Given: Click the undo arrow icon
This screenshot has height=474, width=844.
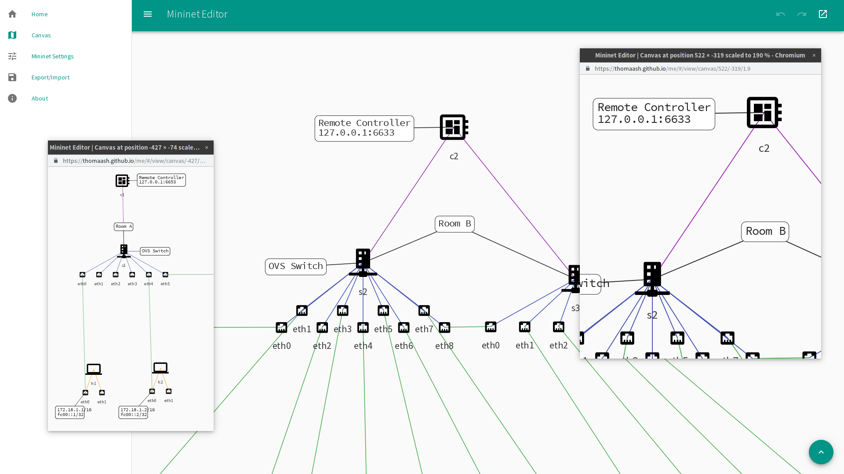Looking at the screenshot, I should coord(781,14).
